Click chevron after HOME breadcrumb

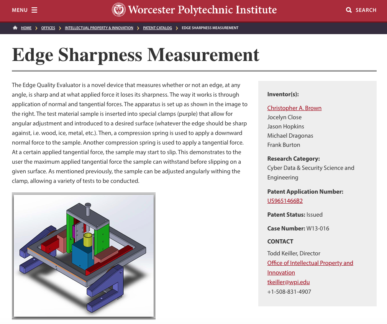pos(36,28)
